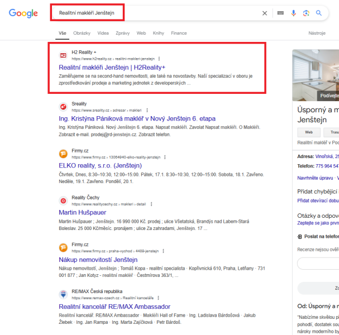The image size is (339, 335).
Task: Click the sreality.cz adresar makleri URL
Action: click(x=107, y=110)
